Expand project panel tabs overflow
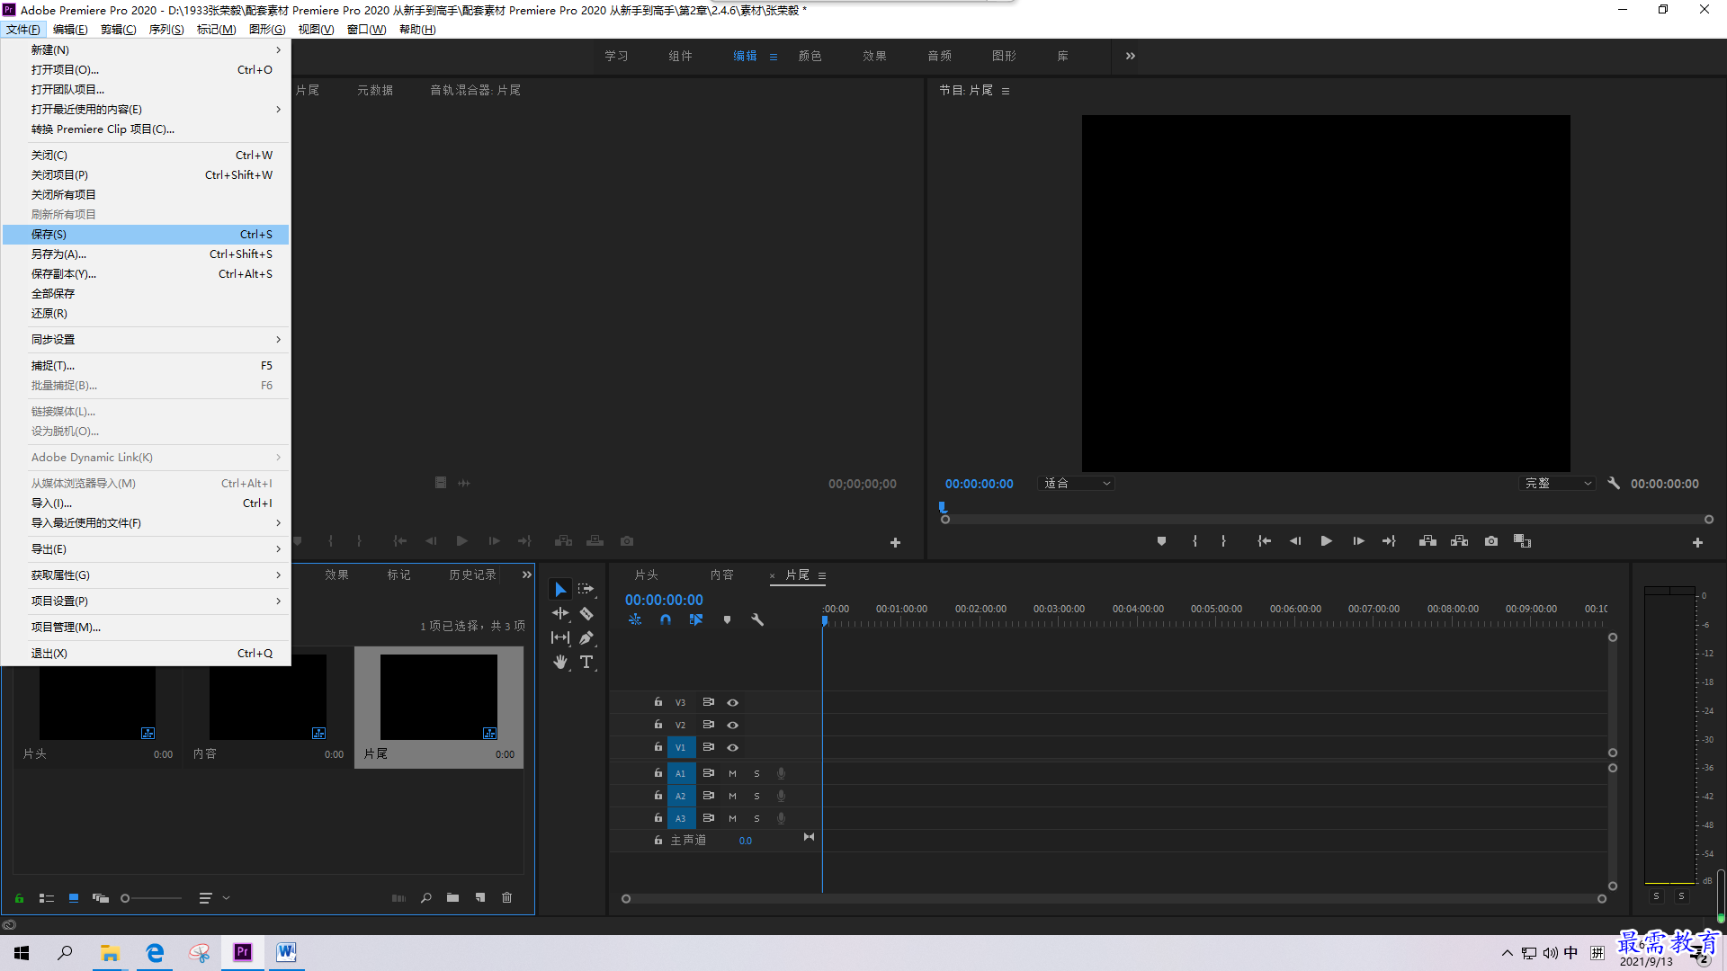 pos(527,575)
